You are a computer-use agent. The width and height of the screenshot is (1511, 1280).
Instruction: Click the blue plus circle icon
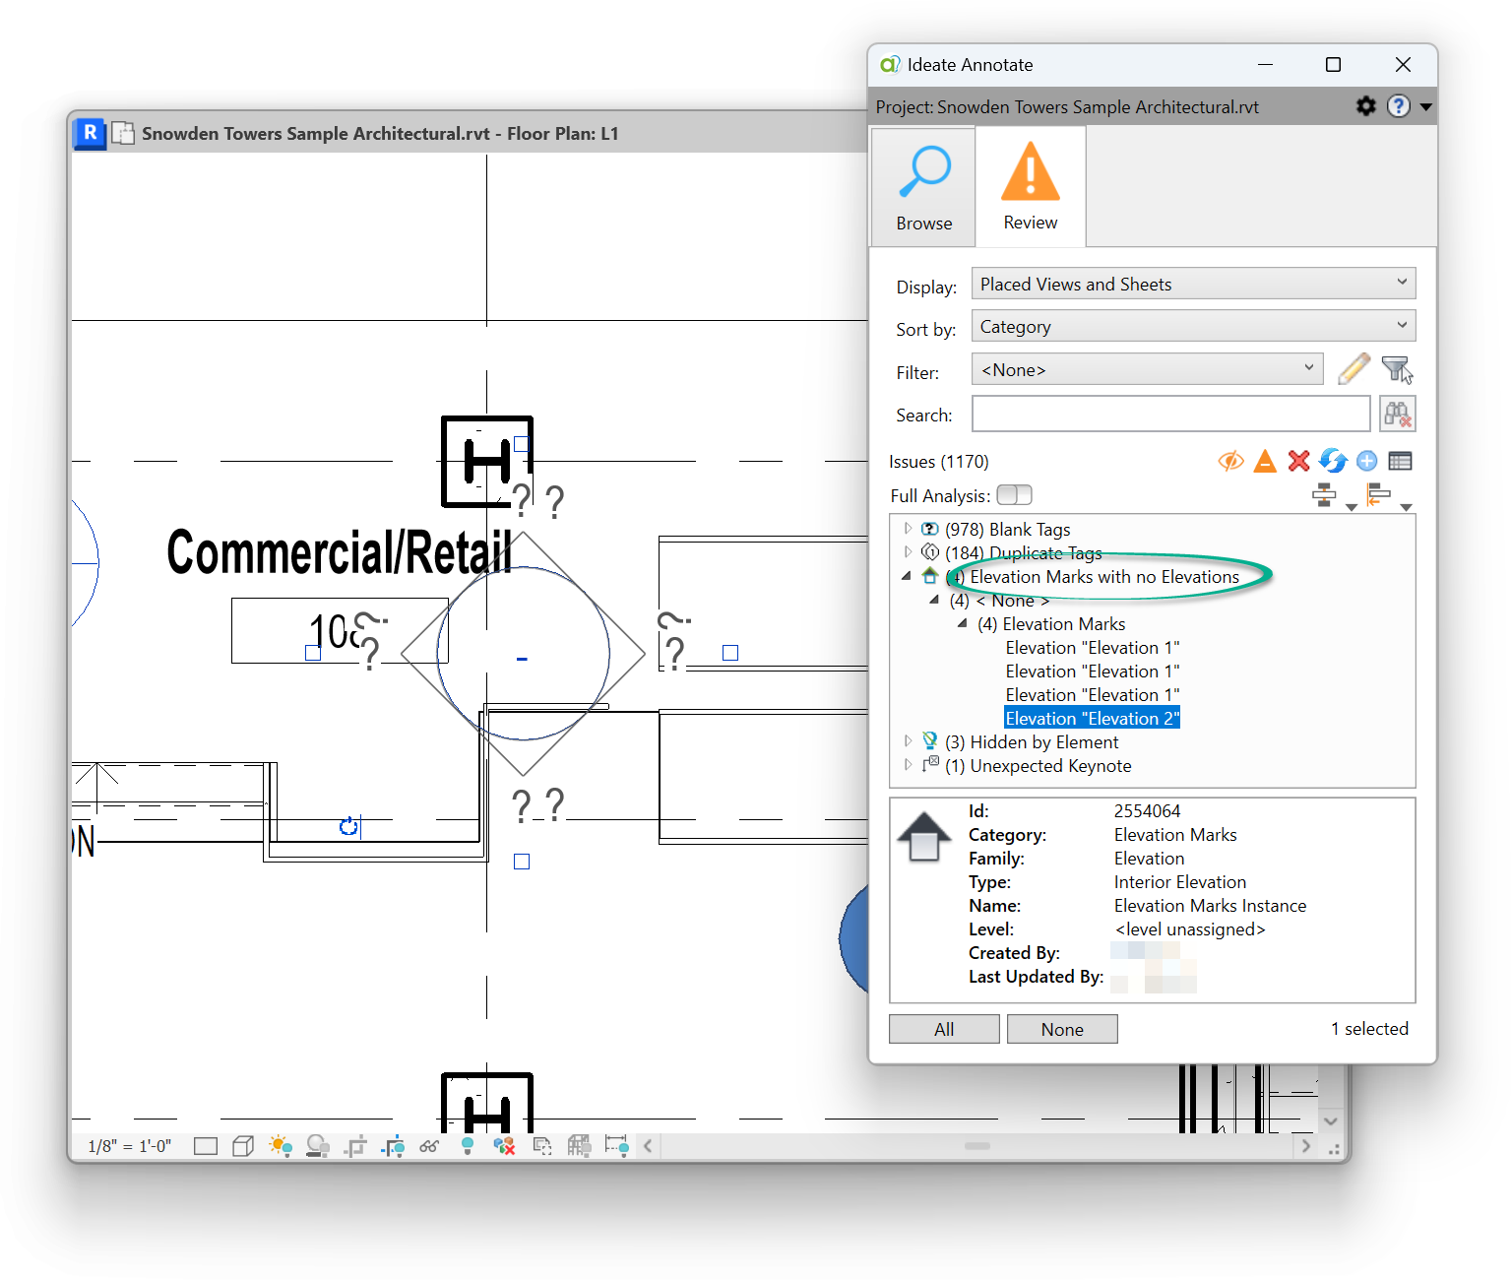click(1367, 461)
